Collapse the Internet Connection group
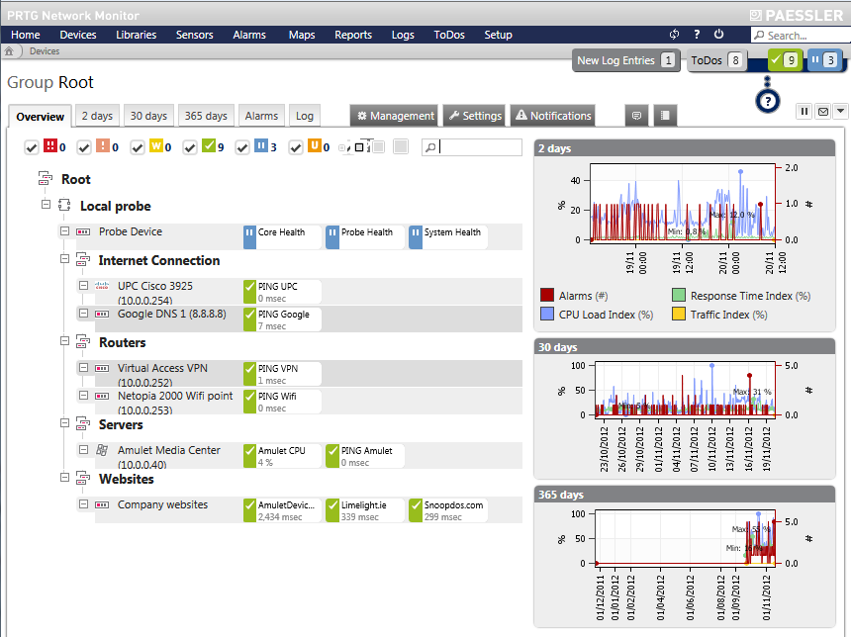Screen dimensions: 851x637 pyautogui.click(x=64, y=259)
